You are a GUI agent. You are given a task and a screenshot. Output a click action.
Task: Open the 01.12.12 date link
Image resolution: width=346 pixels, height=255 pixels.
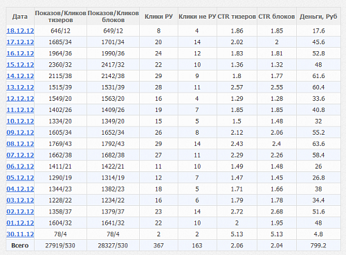pyautogui.click(x=20, y=223)
